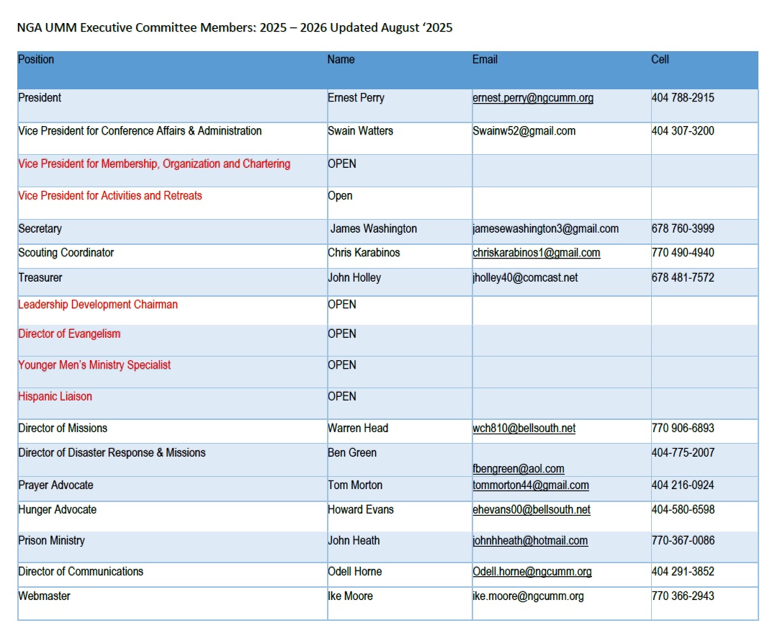Open the tommorton44@gmail.com email link
Screen dimensions: 780x636
tap(530, 485)
